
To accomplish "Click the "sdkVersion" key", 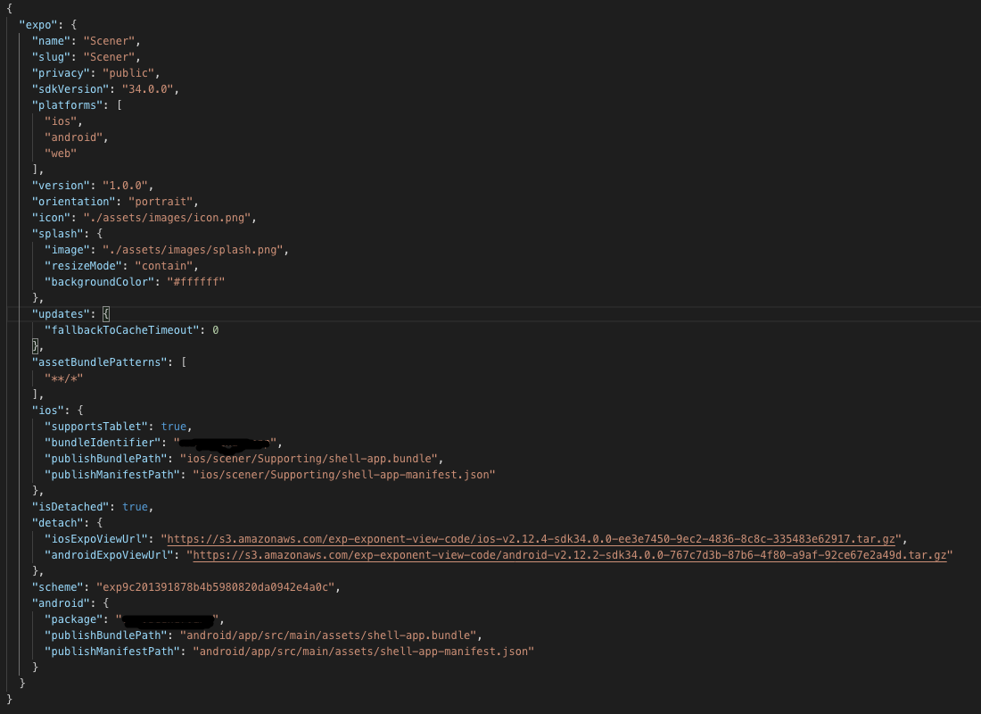I will [x=67, y=88].
